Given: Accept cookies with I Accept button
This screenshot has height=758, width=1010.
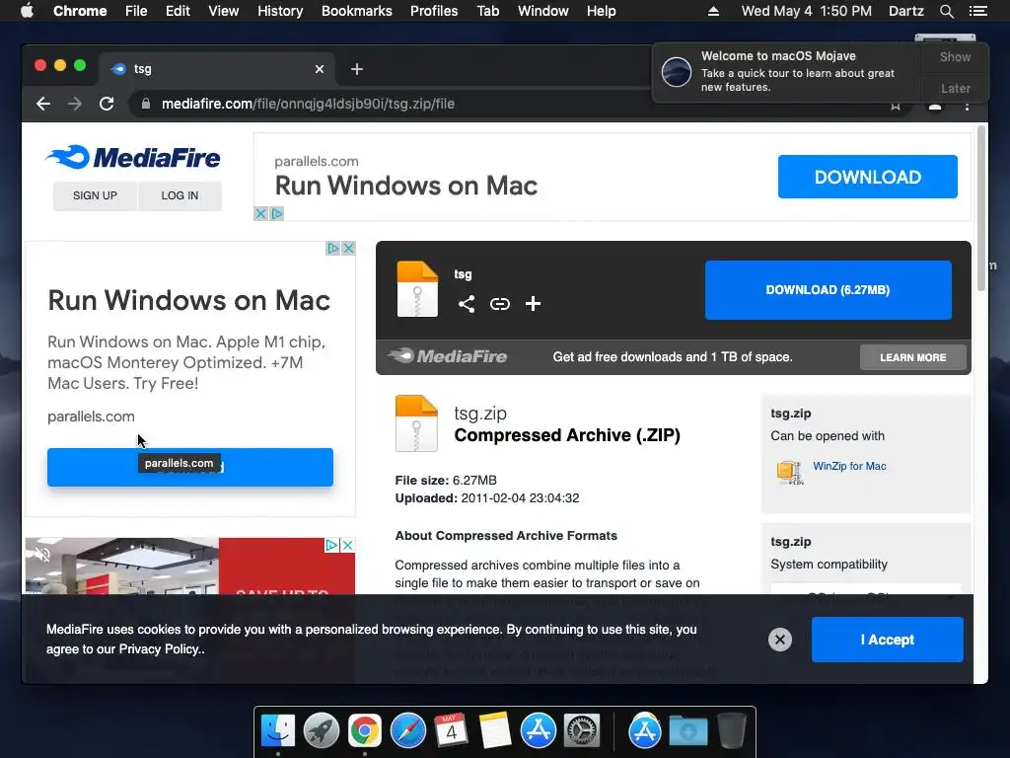Looking at the screenshot, I should point(887,640).
